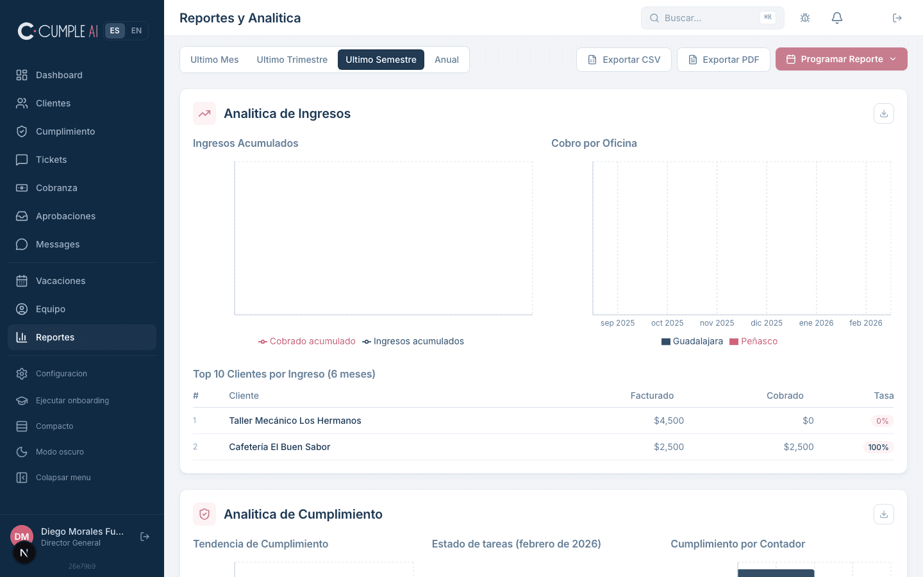Click the bug report icon in header
923x577 pixels.
point(805,18)
